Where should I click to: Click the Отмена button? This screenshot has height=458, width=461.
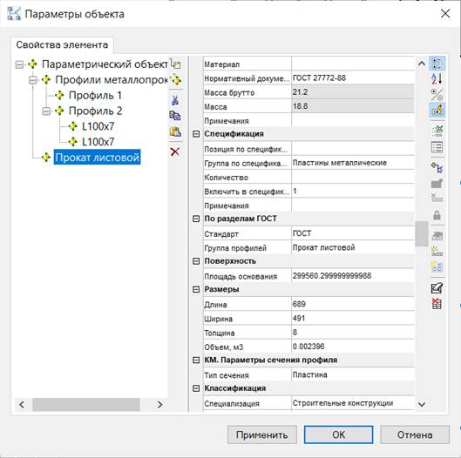(x=415, y=434)
